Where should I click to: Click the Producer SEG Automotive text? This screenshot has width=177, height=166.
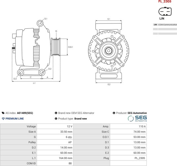coord(131,113)
